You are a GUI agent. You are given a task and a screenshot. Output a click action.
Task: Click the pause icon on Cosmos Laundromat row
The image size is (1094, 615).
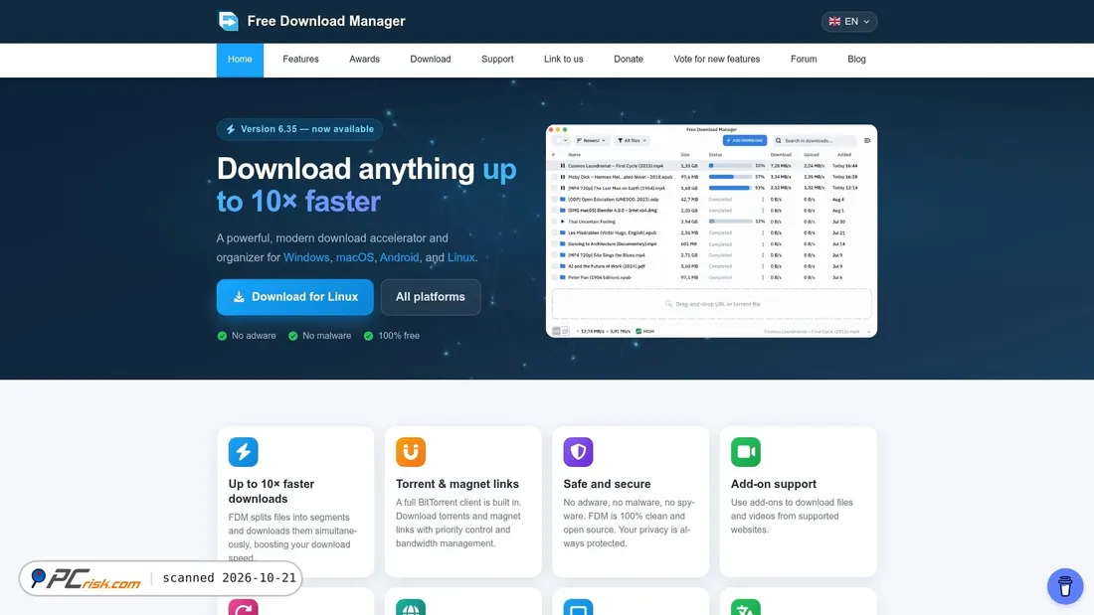pyautogui.click(x=562, y=166)
